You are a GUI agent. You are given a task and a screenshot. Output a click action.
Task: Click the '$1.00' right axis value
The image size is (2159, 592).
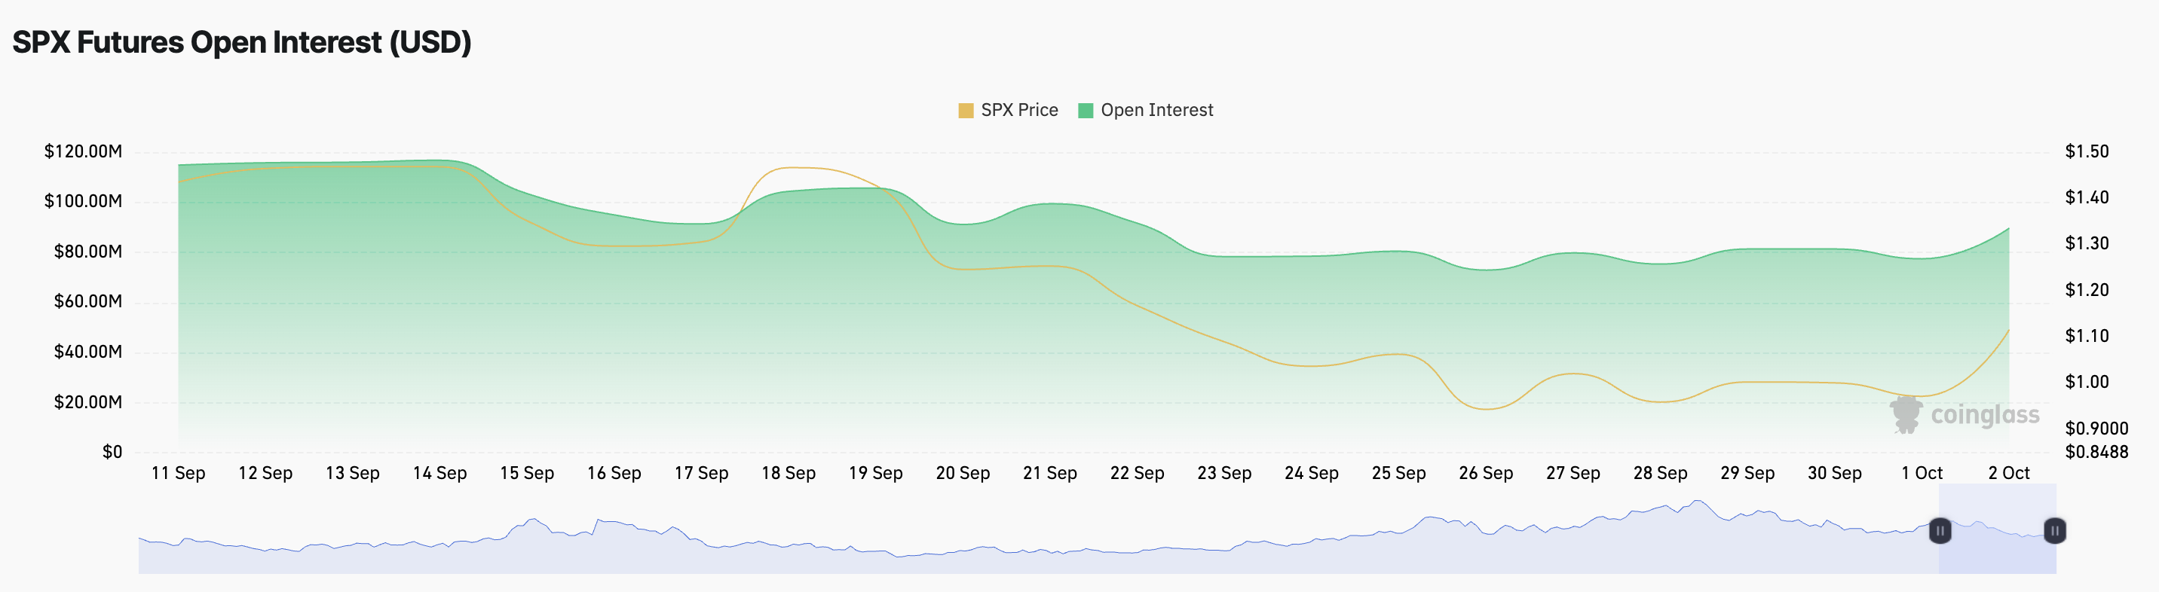[2087, 382]
